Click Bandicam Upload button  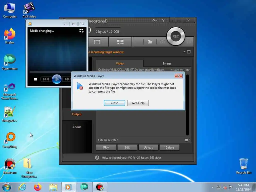(148, 147)
